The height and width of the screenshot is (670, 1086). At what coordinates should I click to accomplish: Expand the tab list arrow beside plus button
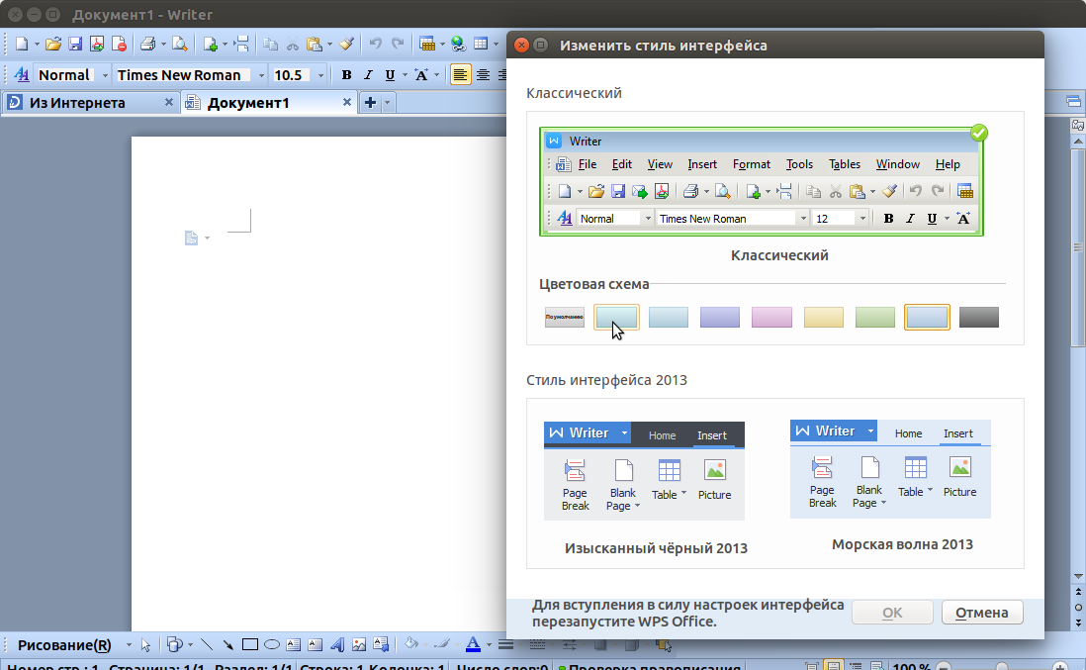click(x=387, y=103)
